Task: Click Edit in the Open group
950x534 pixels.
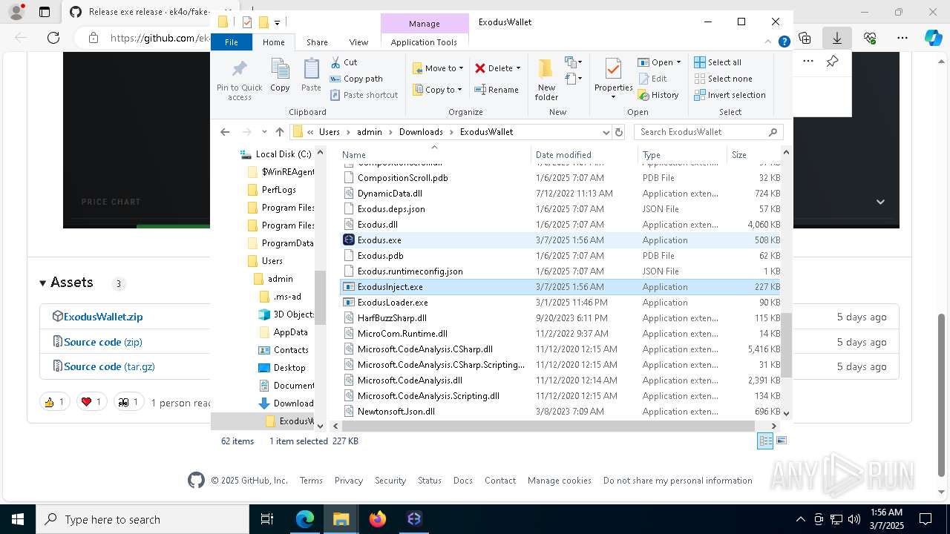Action: [x=652, y=79]
